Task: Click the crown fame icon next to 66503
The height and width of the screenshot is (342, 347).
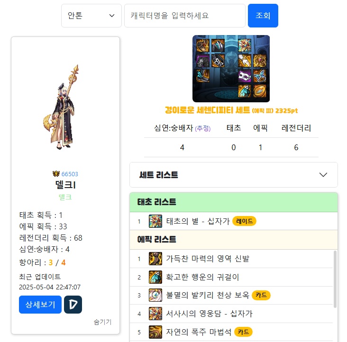Action: (56, 174)
